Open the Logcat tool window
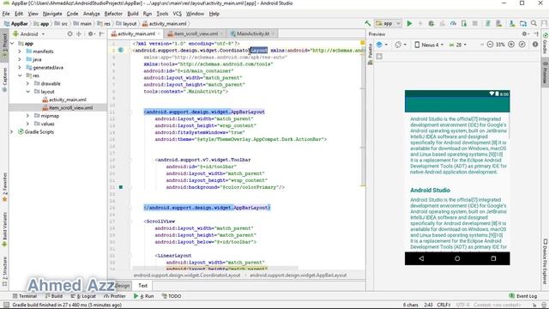This screenshot has height=309, width=549. point(83,296)
